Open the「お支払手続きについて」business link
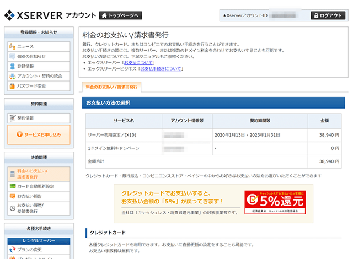Viewport: 353px width, 259px height. pyautogui.click(x=161, y=69)
